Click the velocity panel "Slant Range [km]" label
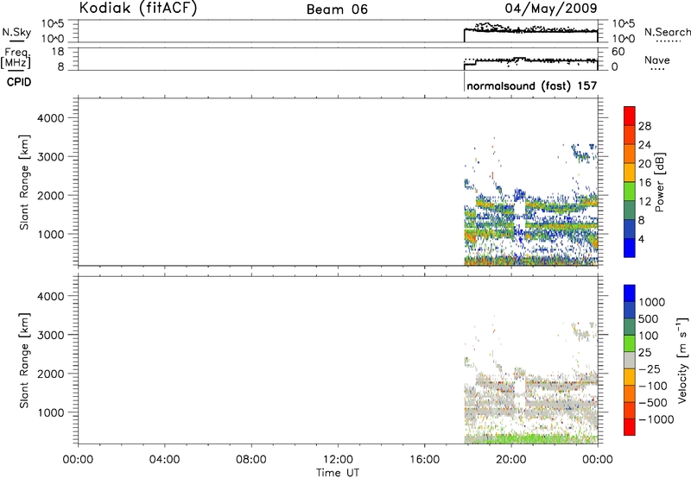 pyautogui.click(x=24, y=361)
